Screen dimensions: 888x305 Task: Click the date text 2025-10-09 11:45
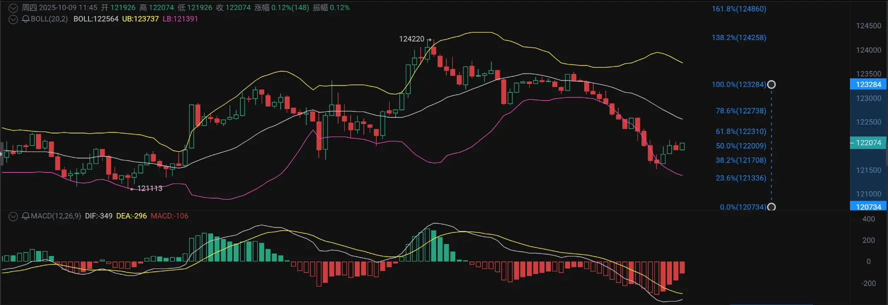pyautogui.click(x=68, y=8)
